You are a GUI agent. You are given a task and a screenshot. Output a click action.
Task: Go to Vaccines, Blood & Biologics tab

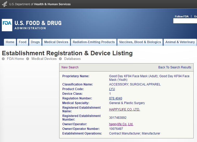click(x=140, y=42)
